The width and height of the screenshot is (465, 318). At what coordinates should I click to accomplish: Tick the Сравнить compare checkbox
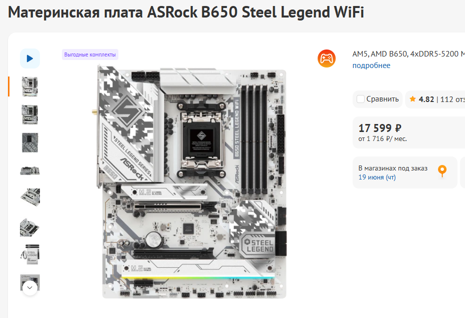click(360, 99)
